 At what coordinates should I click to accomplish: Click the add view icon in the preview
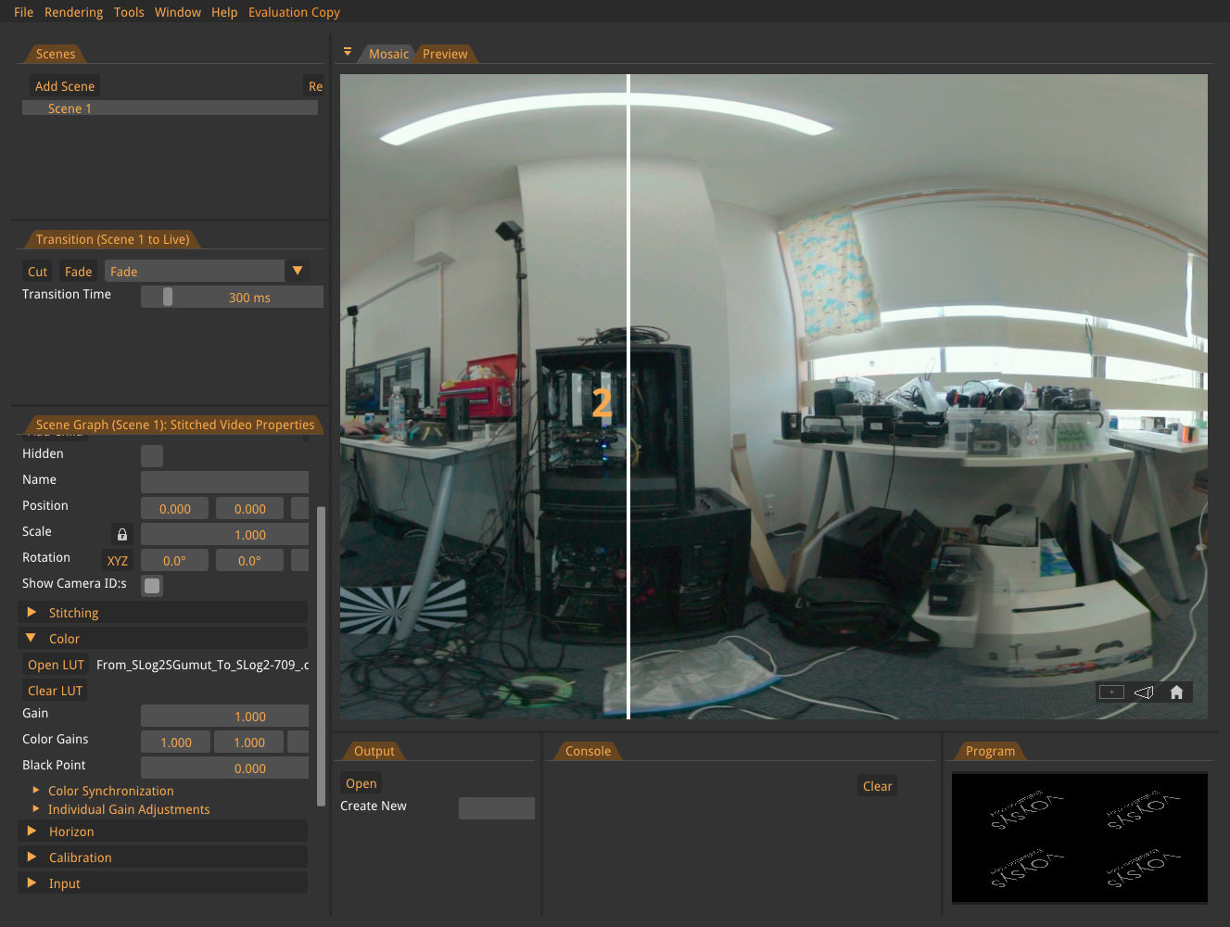click(1110, 692)
